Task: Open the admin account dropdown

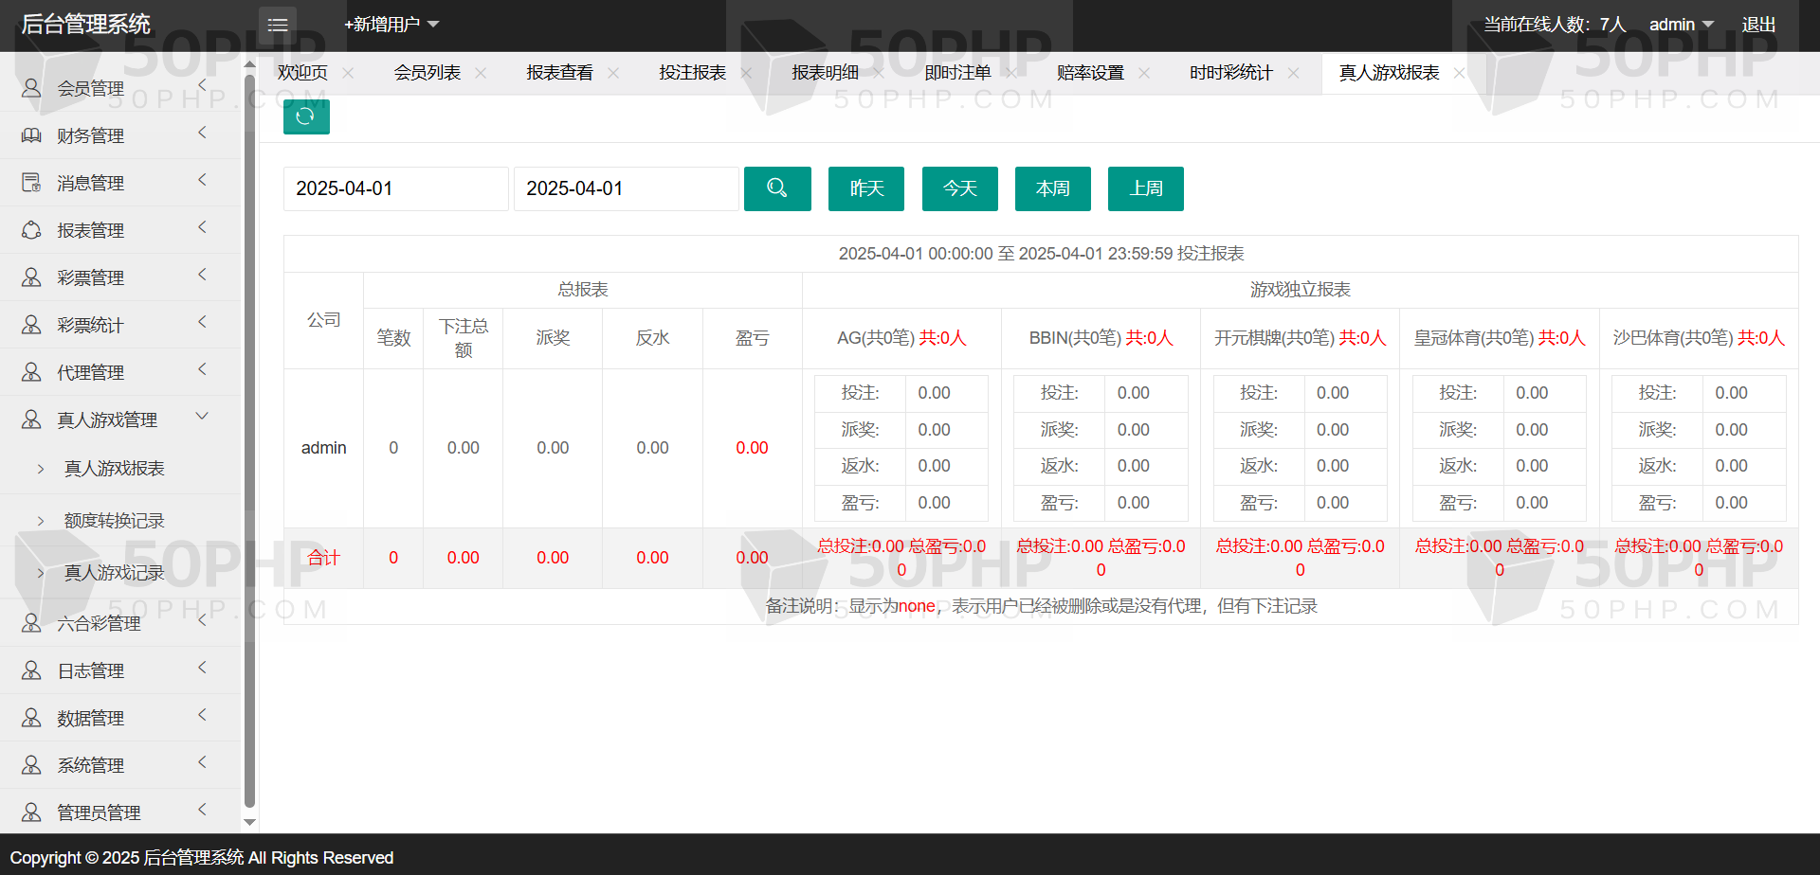Action: [x=1681, y=25]
